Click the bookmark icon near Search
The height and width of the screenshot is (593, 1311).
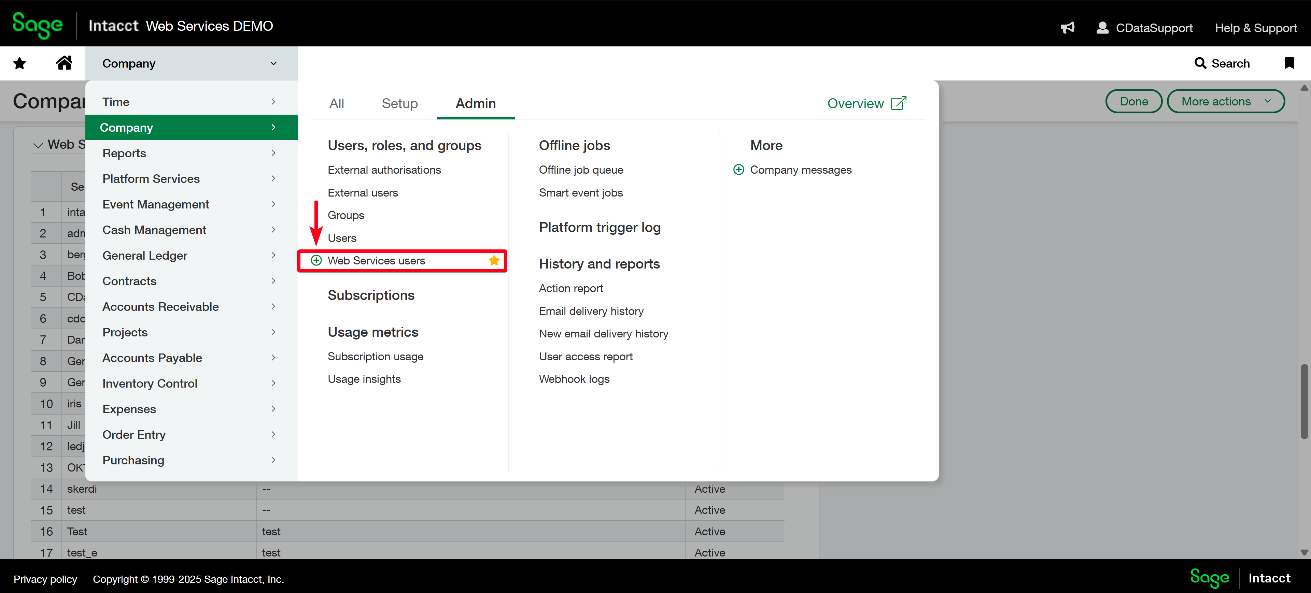1289,63
